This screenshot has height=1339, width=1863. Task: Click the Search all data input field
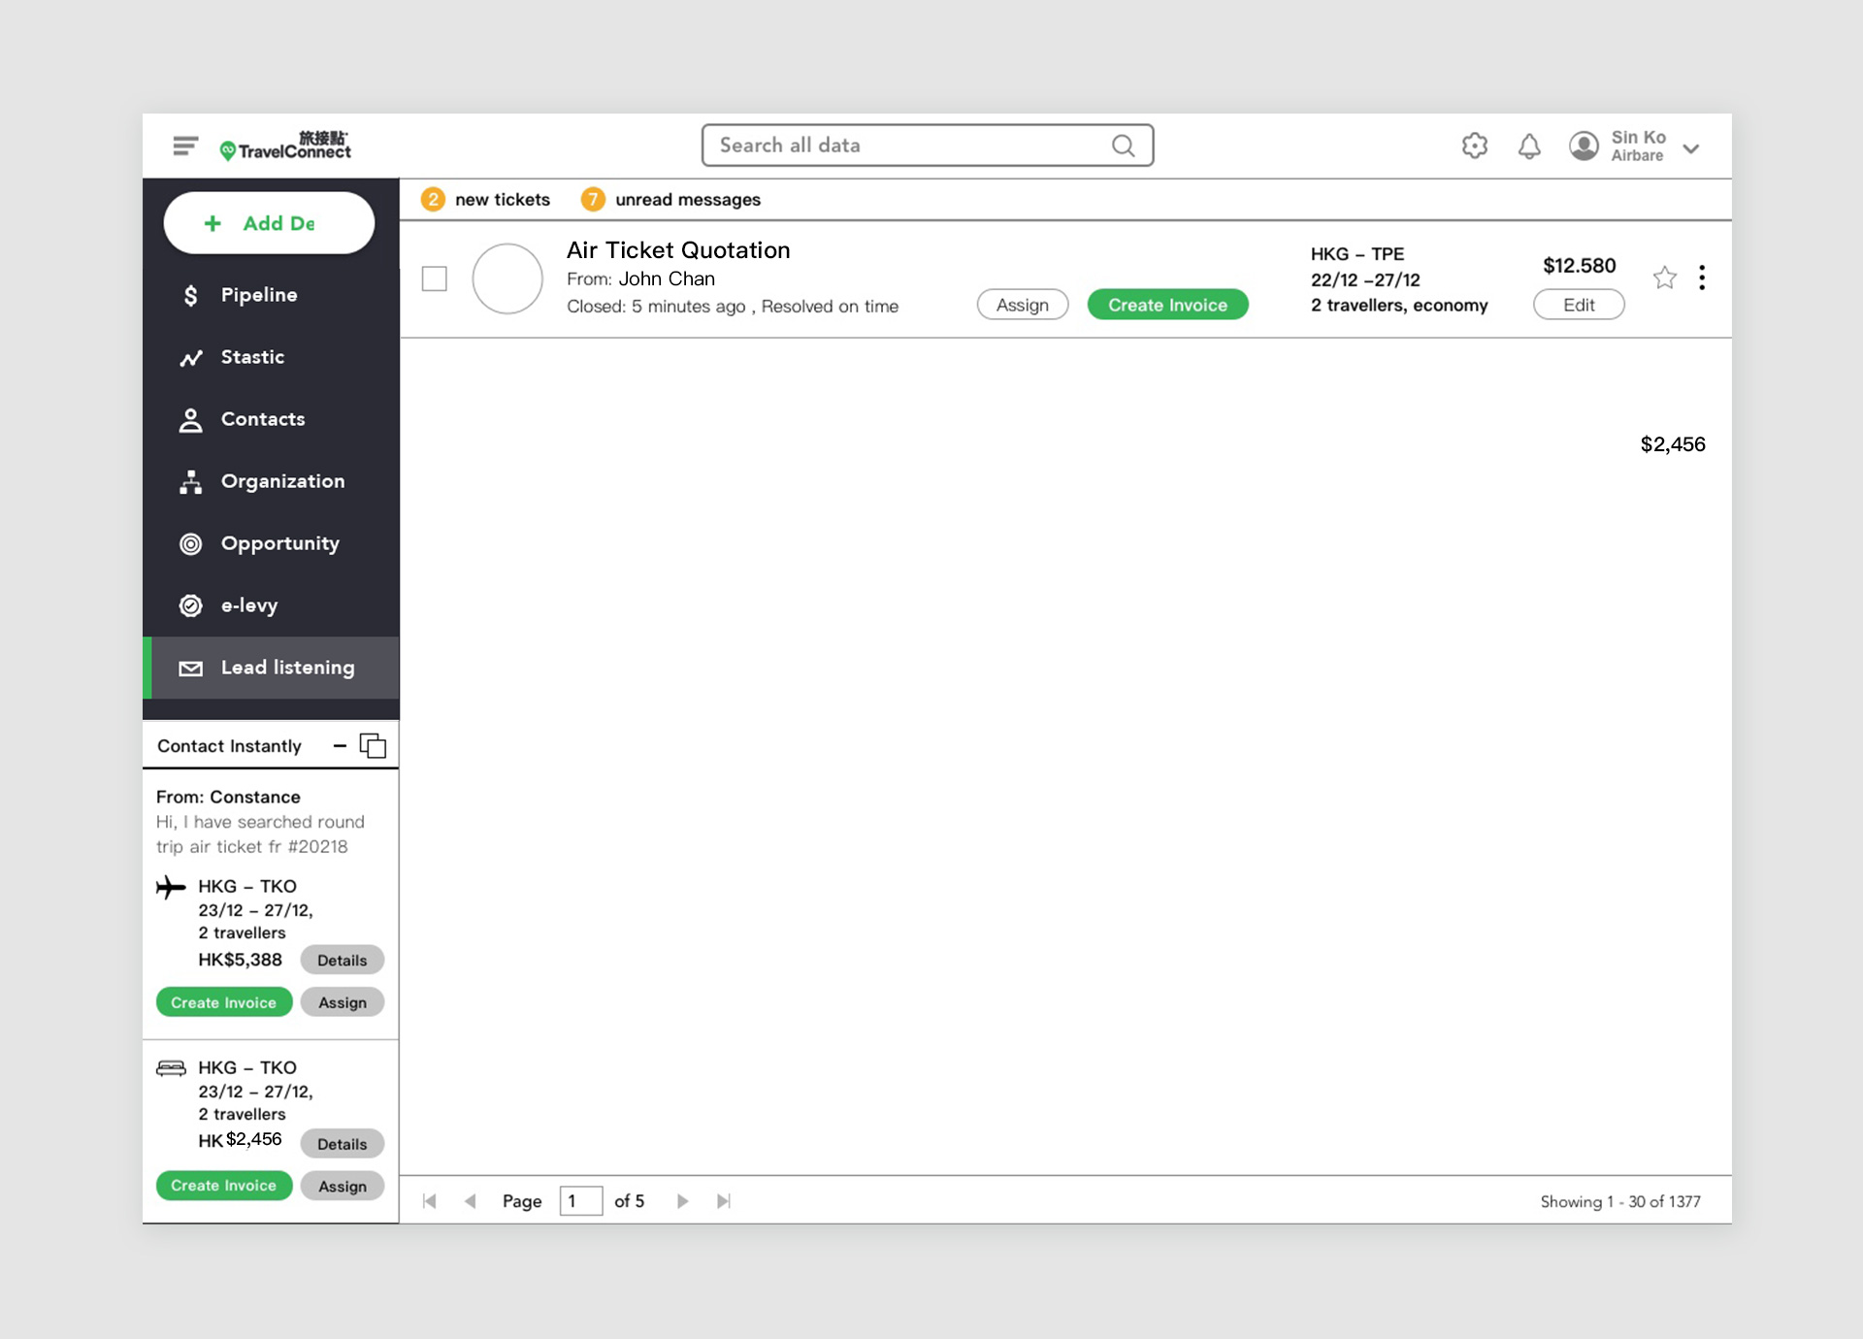tap(926, 145)
